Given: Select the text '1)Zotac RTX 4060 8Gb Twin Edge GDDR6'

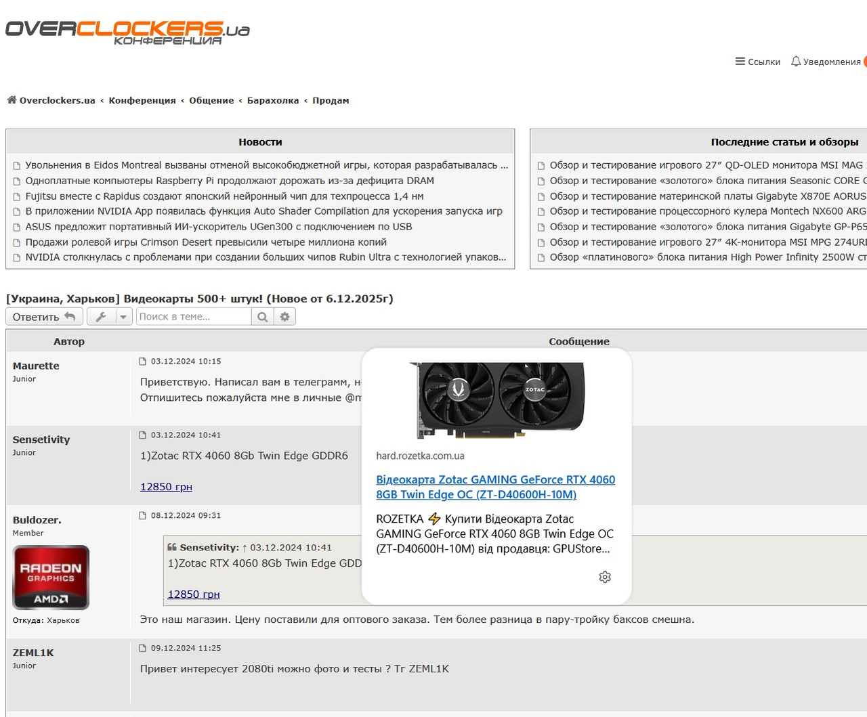Looking at the screenshot, I should click(x=244, y=456).
